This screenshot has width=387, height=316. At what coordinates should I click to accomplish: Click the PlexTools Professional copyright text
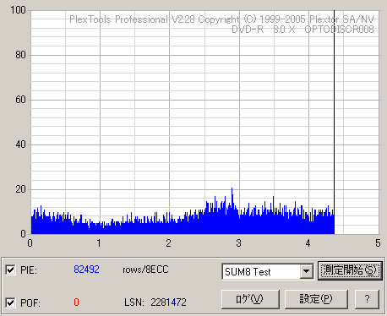(221, 19)
